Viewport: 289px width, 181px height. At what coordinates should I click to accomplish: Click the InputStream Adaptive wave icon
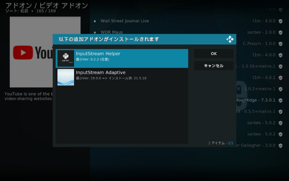pyautogui.click(x=65, y=77)
